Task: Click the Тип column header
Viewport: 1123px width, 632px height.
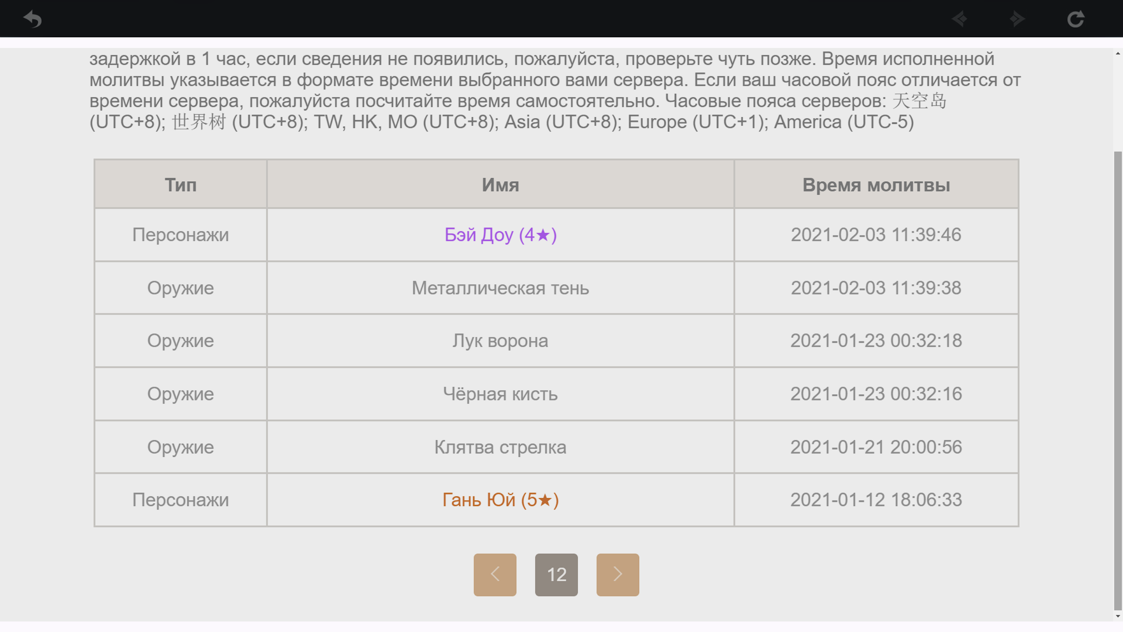Action: (180, 185)
